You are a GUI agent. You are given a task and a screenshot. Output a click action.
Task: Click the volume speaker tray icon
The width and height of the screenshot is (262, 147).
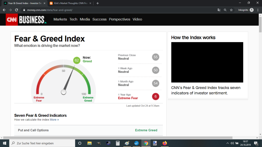(232, 143)
